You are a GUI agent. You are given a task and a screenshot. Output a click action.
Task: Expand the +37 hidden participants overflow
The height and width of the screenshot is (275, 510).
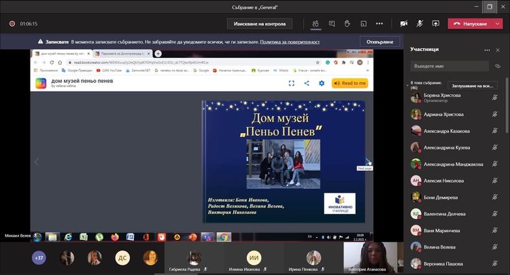pyautogui.click(x=39, y=258)
